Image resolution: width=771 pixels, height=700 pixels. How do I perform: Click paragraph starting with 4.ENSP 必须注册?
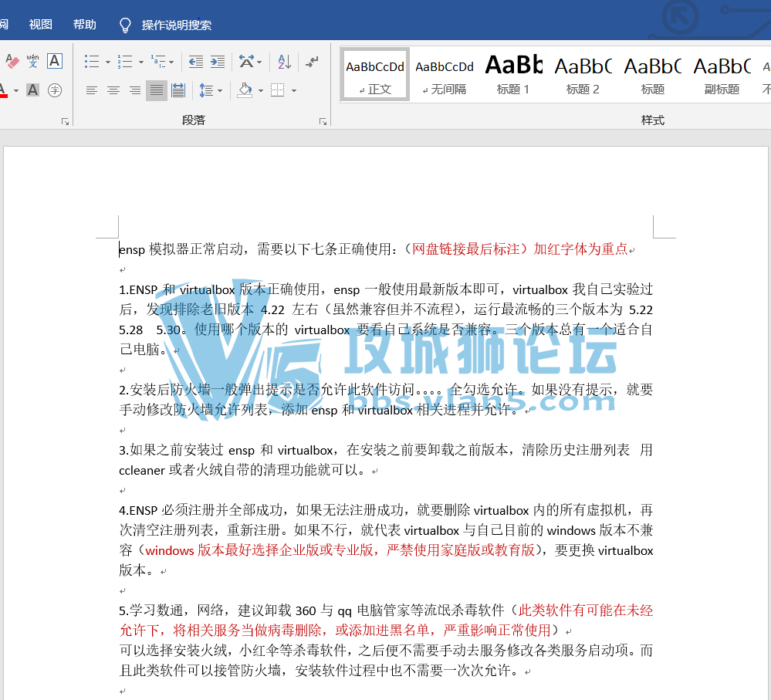[x=386, y=539]
